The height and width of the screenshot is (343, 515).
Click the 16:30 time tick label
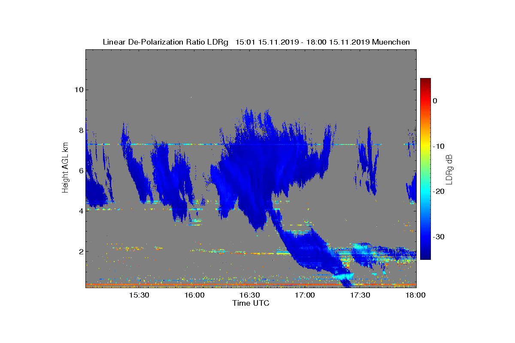250,295
